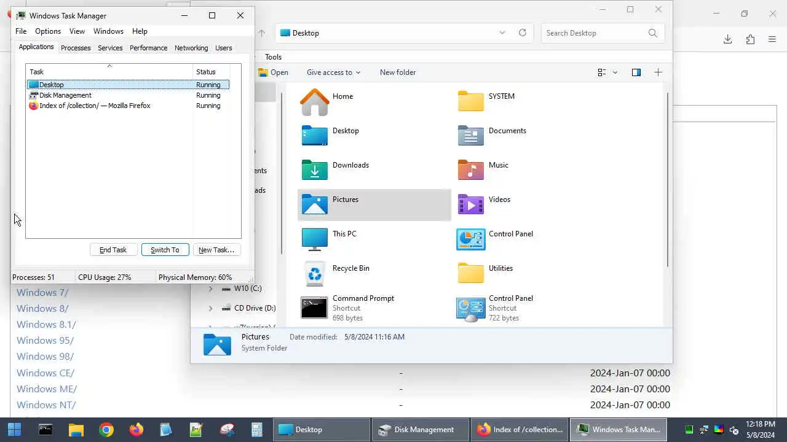The width and height of the screenshot is (787, 442).
Task: Click the plus icon in Explorer toolbar
Action: (x=658, y=72)
